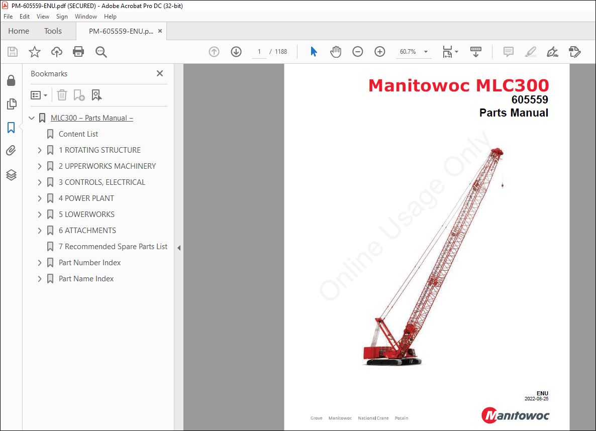The width and height of the screenshot is (596, 431).
Task: Expand 1 ROTATING STRUCTURE bookmark
Action: coord(40,150)
